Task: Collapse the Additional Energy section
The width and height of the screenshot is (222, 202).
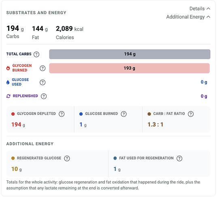Action: (x=188, y=17)
